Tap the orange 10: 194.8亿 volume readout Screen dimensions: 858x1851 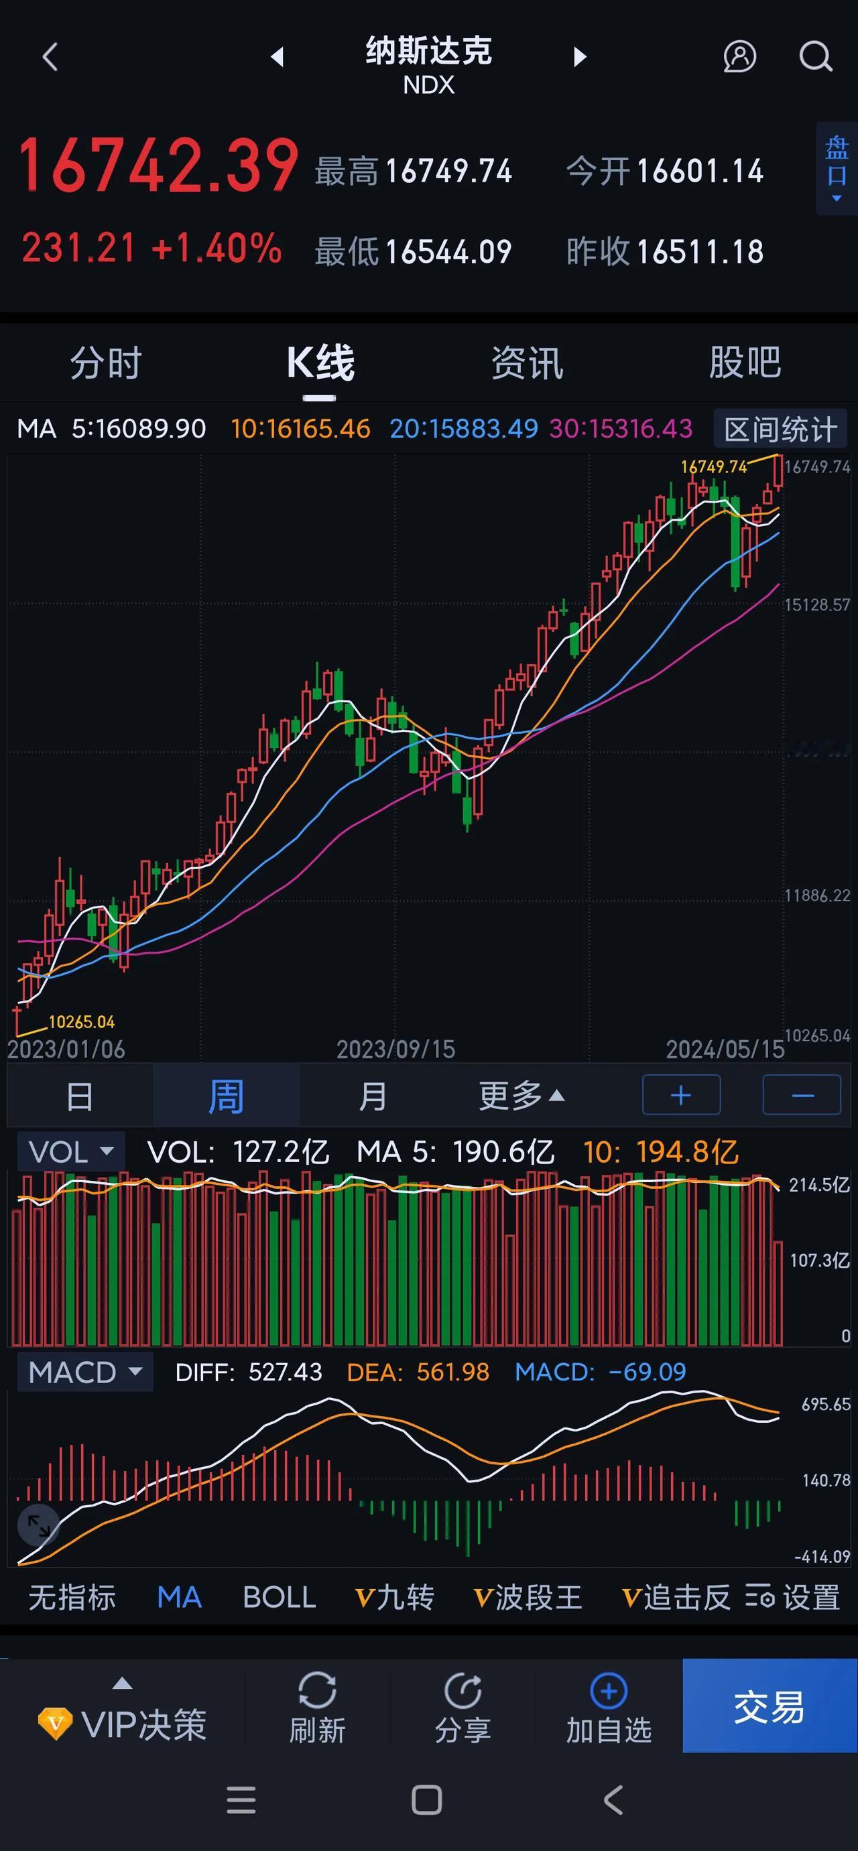click(660, 1152)
